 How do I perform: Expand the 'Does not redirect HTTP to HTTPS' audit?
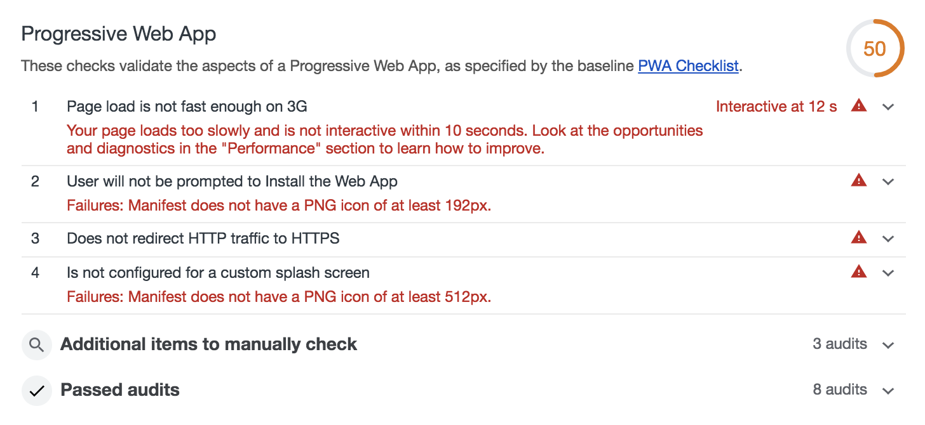[888, 237]
